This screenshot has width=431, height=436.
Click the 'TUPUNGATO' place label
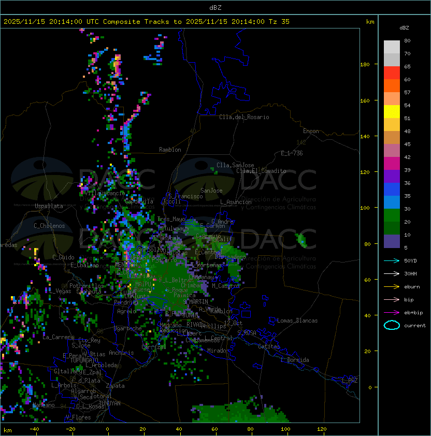click(84, 360)
